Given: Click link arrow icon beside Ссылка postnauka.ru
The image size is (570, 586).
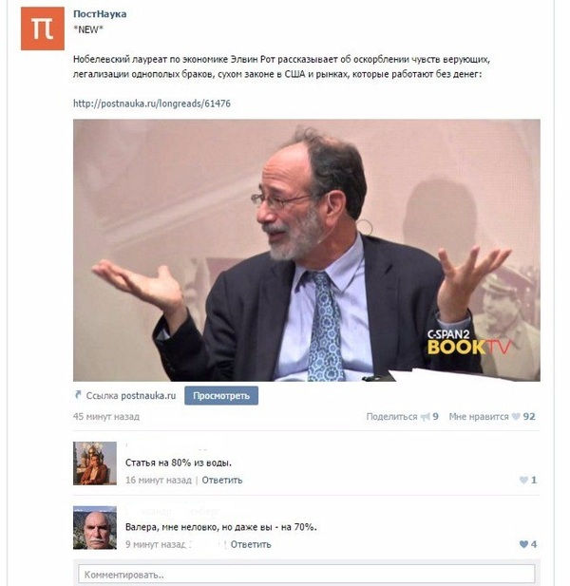Looking at the screenshot, I should click(x=78, y=395).
